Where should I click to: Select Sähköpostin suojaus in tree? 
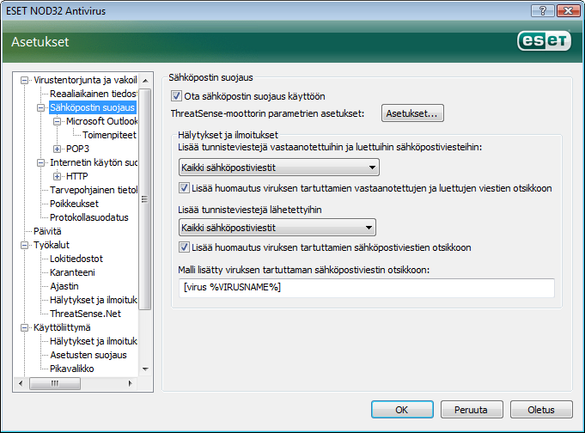click(92, 107)
